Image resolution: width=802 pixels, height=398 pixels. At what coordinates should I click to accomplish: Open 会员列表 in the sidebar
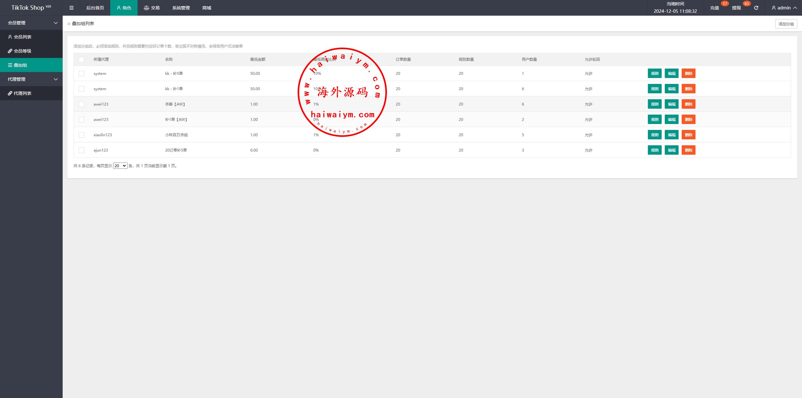tap(23, 37)
